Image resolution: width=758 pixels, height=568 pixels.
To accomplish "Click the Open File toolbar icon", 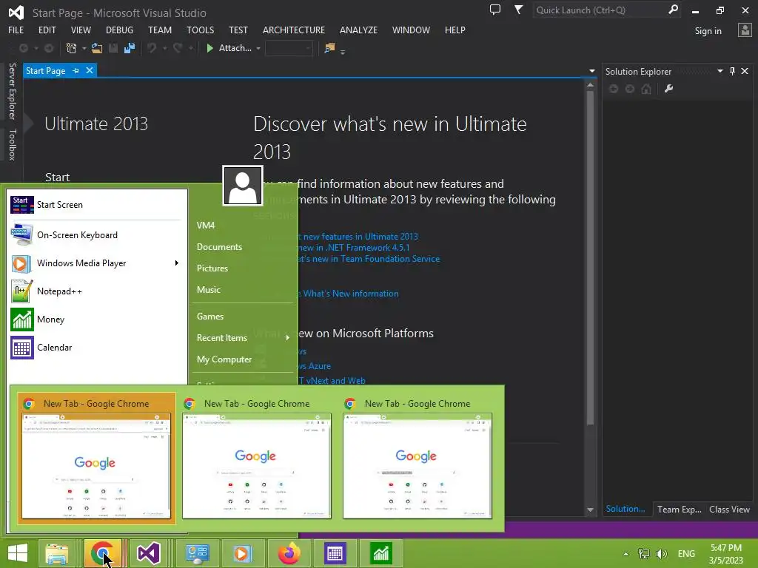I will [x=97, y=48].
